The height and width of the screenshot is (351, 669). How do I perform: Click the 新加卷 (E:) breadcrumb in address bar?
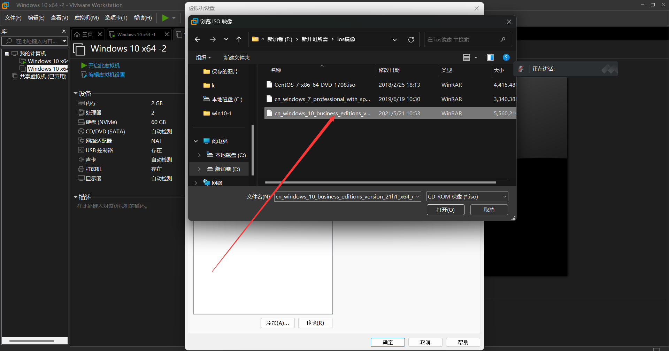tap(279, 39)
